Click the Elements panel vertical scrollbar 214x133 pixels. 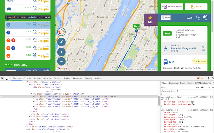(x=159, y=101)
